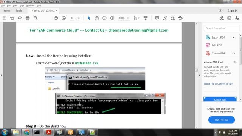Select the highlighter pen tool

point(165,18)
